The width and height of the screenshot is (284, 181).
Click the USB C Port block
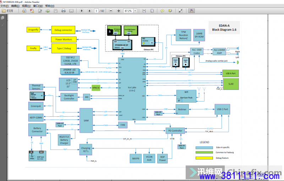coord(222,109)
